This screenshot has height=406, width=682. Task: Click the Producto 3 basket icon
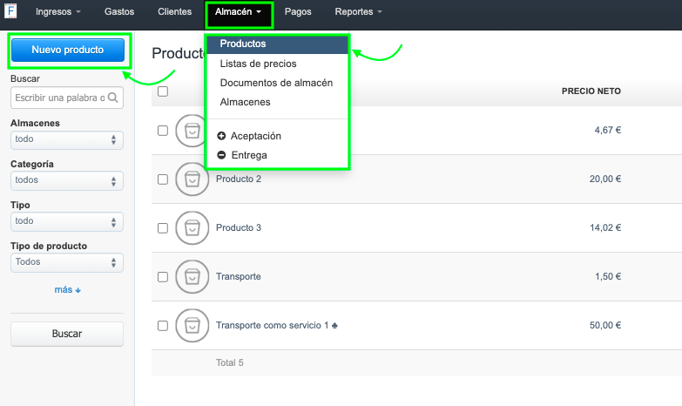pos(192,228)
